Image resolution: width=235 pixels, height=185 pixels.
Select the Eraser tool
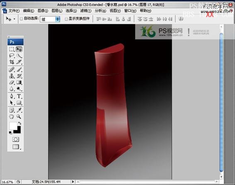12,83
